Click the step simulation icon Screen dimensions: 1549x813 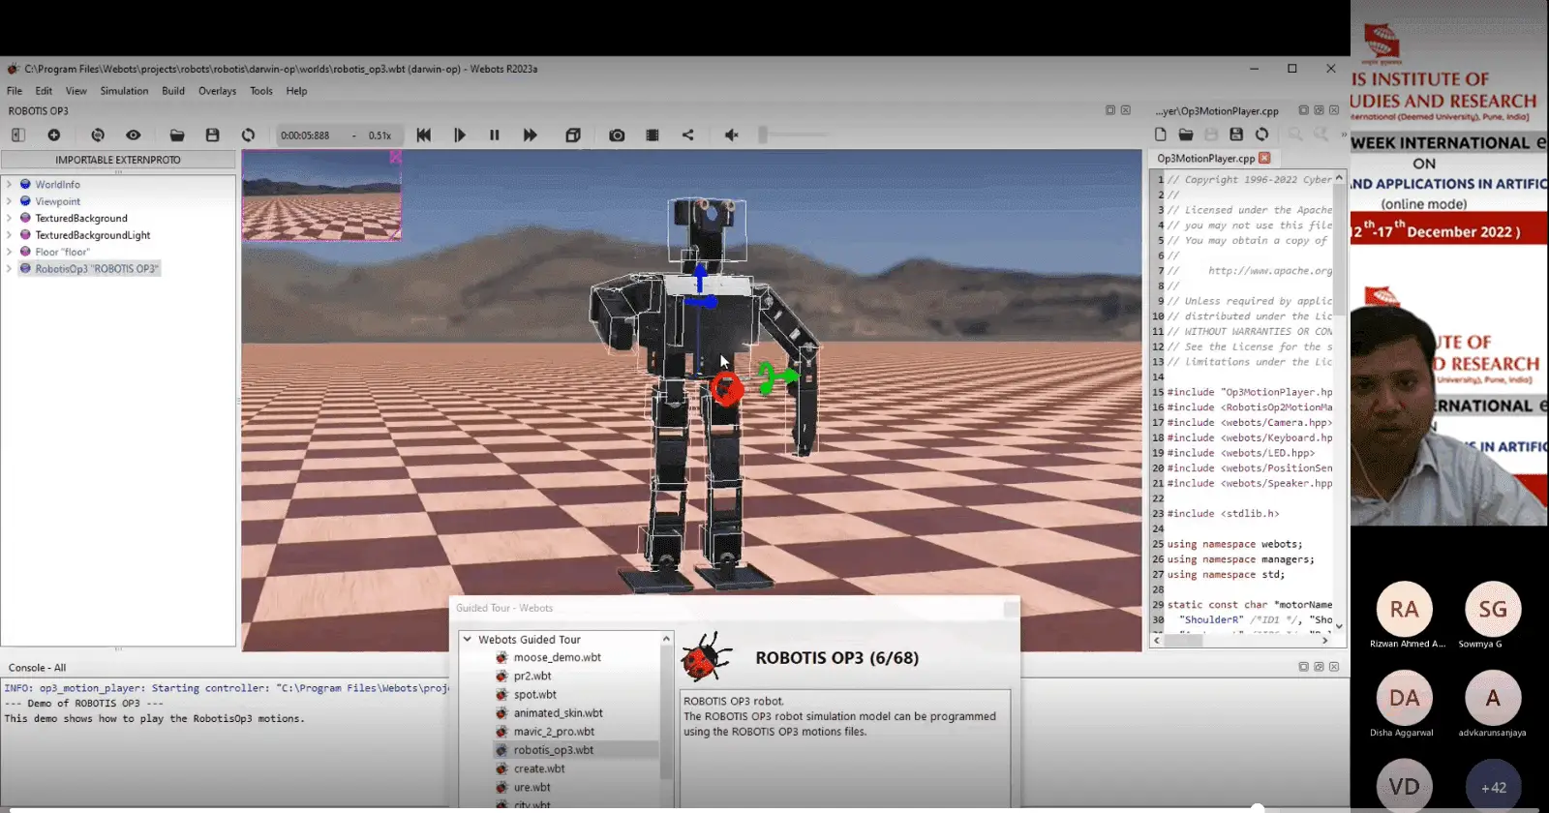[460, 135]
